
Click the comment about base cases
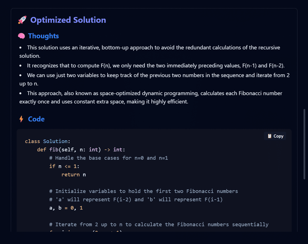(x=109, y=158)
